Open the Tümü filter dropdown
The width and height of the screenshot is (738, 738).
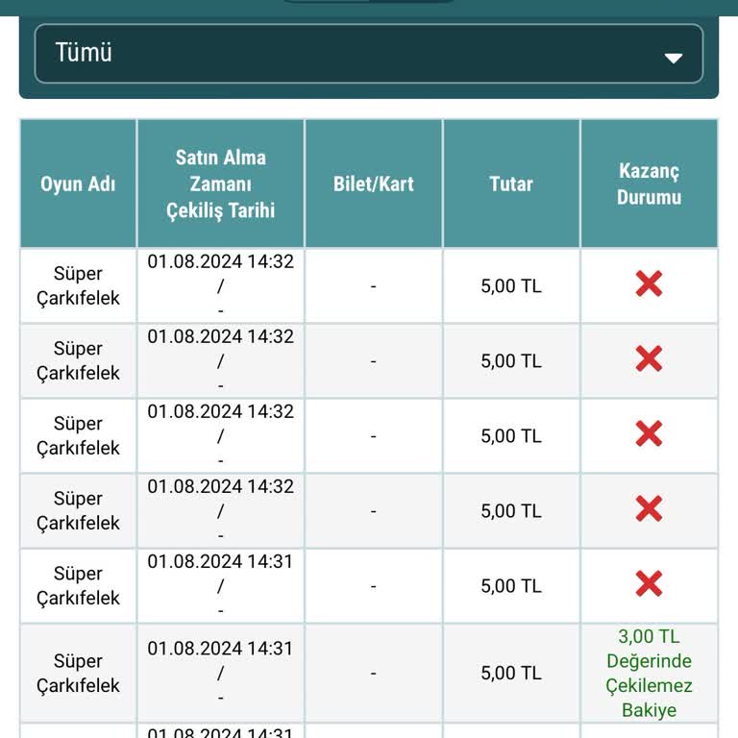point(369,54)
